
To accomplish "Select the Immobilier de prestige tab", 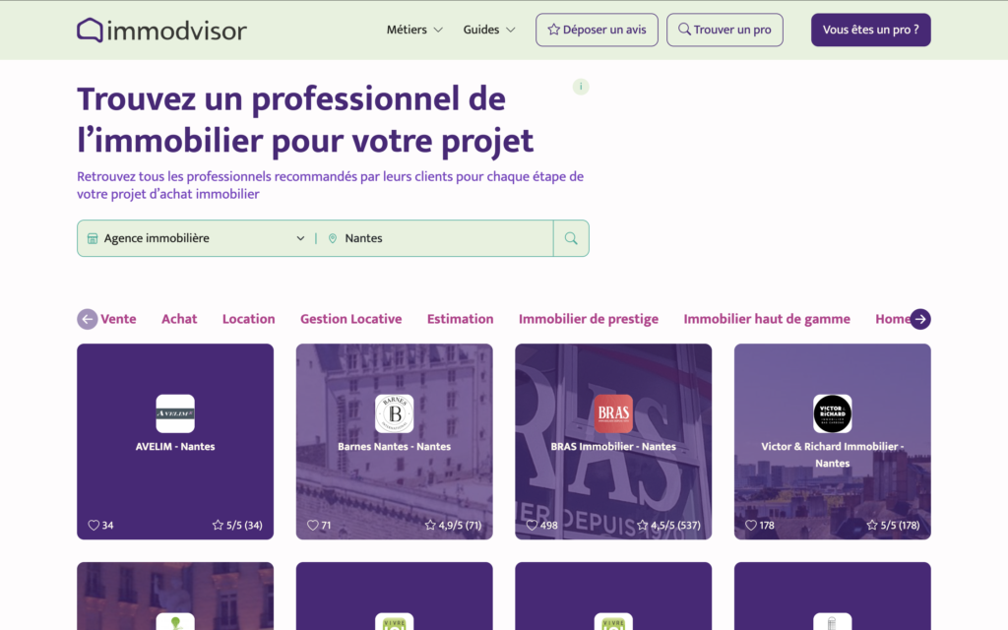I will coord(589,319).
